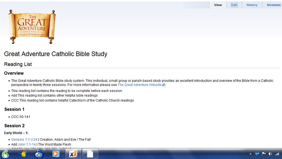Click the green flame icon in taskbar

(5, 154)
